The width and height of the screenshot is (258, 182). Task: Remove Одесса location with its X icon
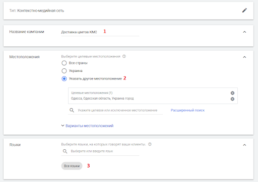[x=232, y=99]
